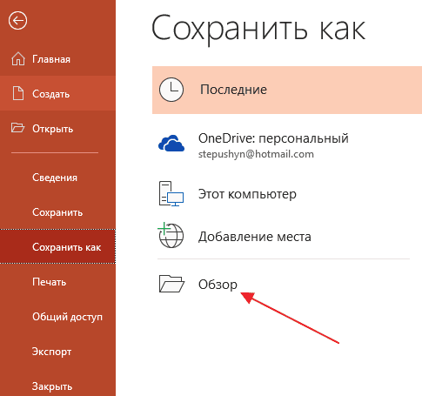Click the globe icon for Добавление места
Image resolution: width=422 pixels, height=396 pixels.
point(171,235)
